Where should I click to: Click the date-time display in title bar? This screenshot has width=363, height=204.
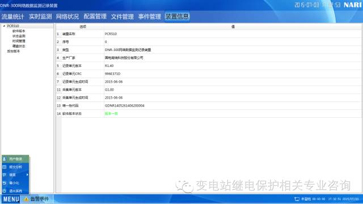(x=318, y=5)
